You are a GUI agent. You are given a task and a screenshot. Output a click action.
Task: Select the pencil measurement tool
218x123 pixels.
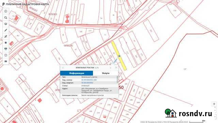click(x=6, y=30)
